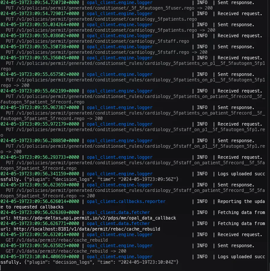Click the "Reporting the upda" log message
The width and height of the screenshot is (270, 271).
pyautogui.click(x=241, y=201)
